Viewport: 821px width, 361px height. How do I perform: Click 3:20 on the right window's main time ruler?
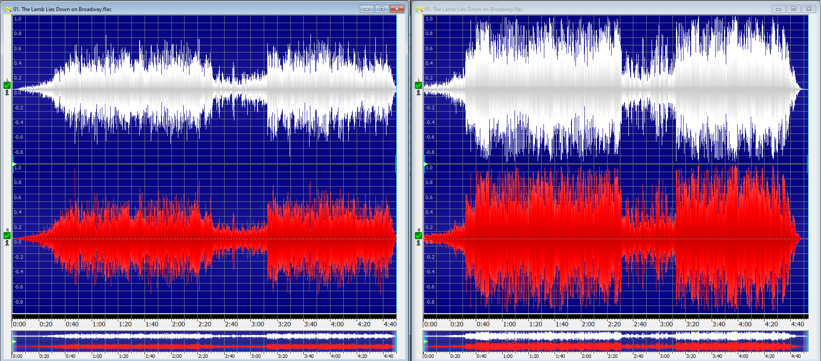(x=692, y=324)
